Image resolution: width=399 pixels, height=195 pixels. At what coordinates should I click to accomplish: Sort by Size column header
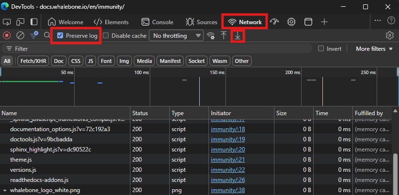pyautogui.click(x=294, y=113)
